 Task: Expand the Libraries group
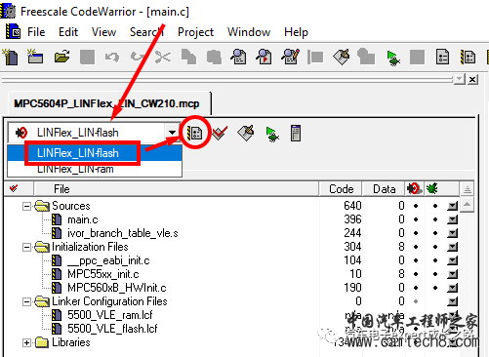click(26, 342)
